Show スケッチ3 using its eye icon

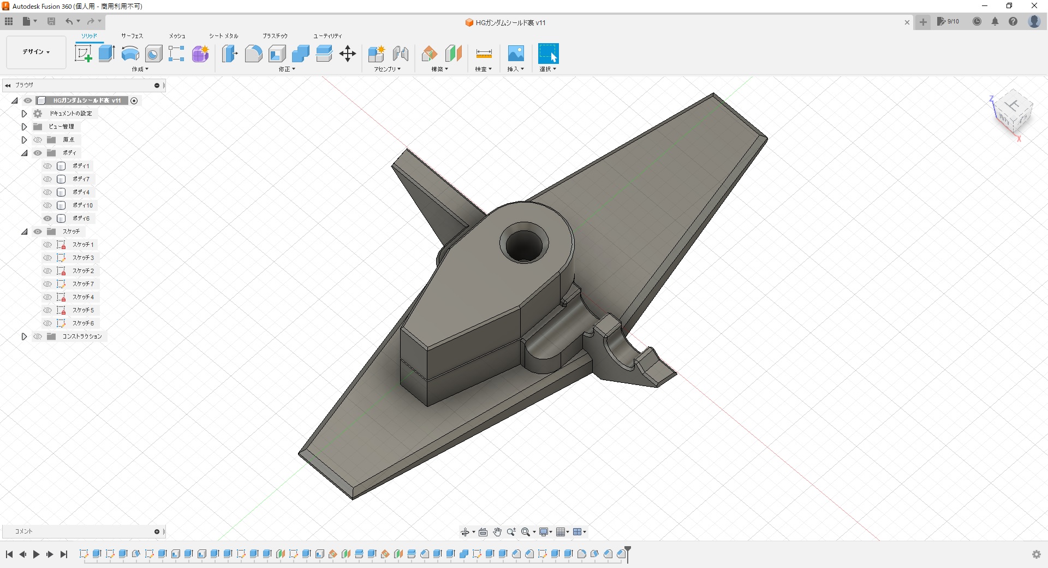47,258
